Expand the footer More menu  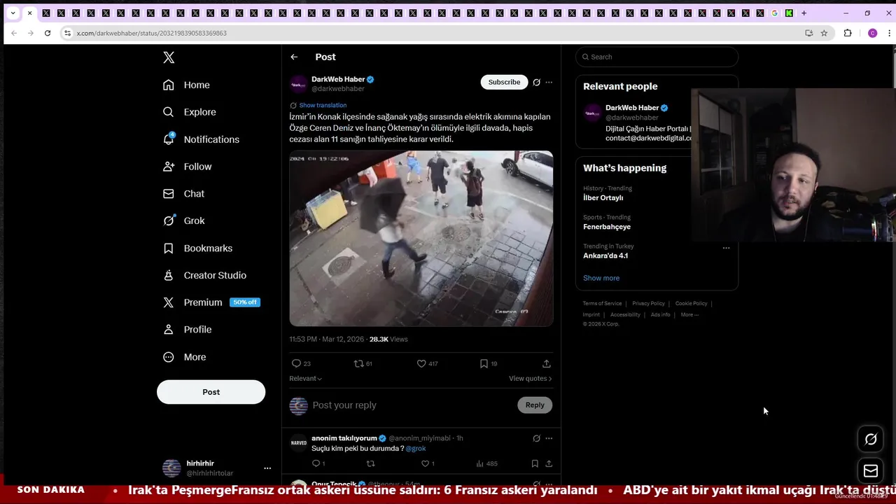point(689,315)
